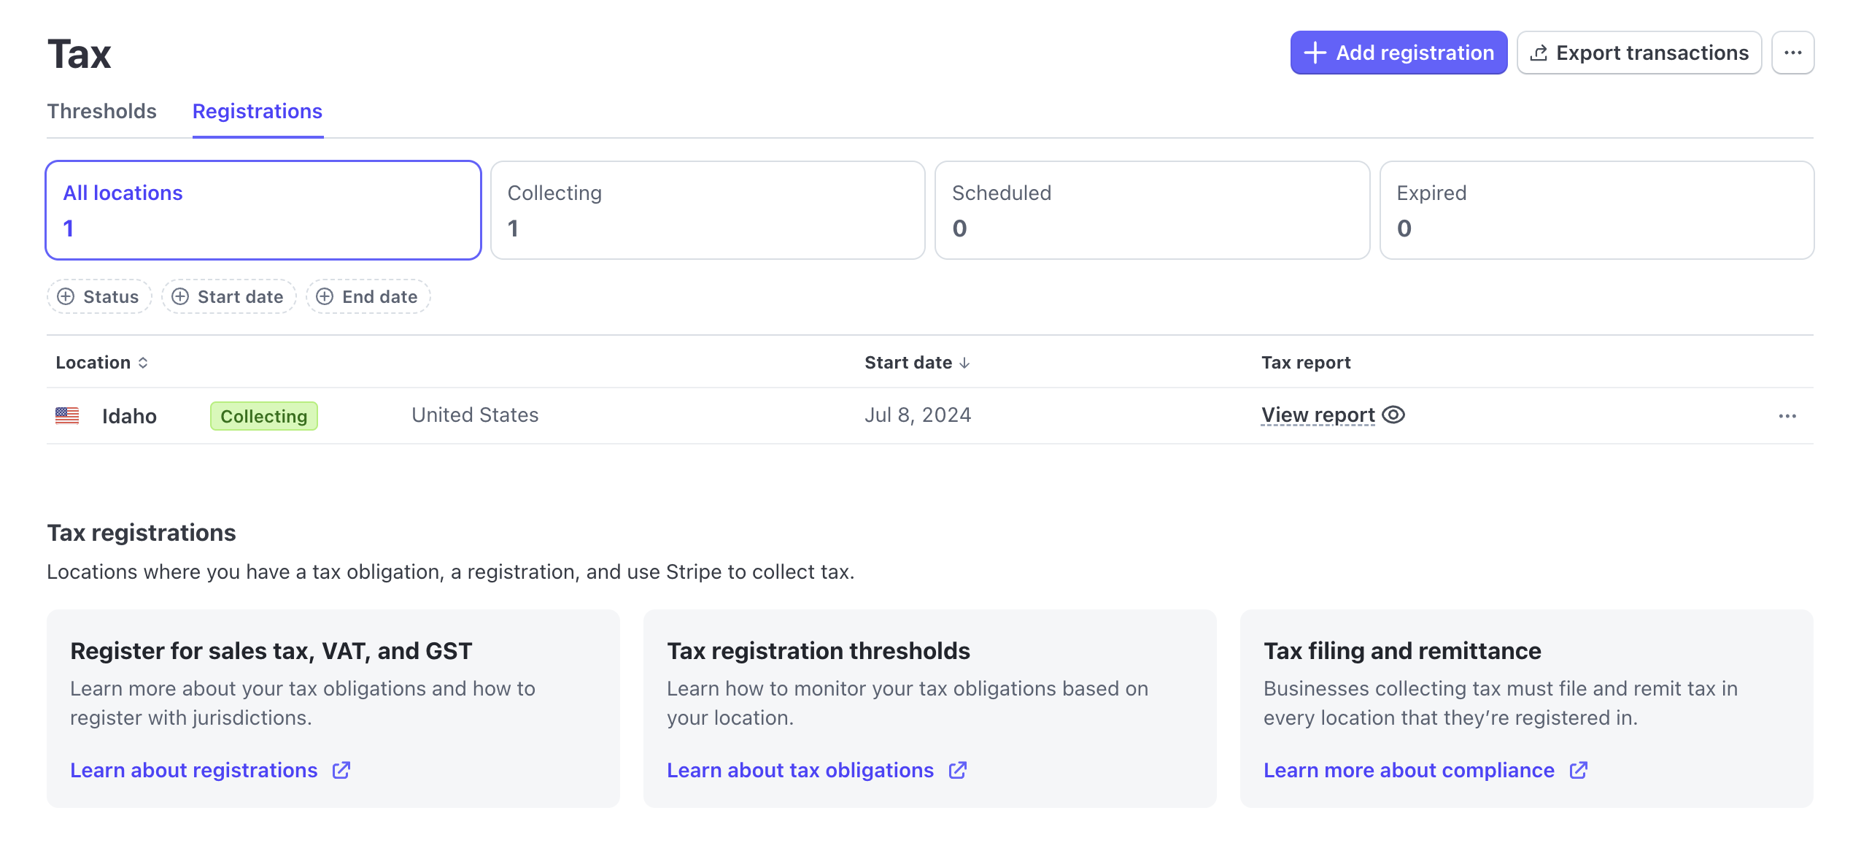The image size is (1853, 851).
Task: Add a Start date filter
Action: click(228, 296)
